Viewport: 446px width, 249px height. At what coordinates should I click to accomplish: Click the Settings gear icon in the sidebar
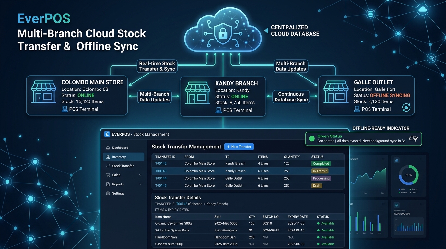pos(108,193)
